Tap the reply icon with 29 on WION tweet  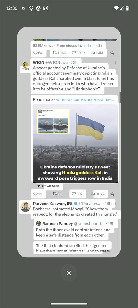(x=36, y=194)
